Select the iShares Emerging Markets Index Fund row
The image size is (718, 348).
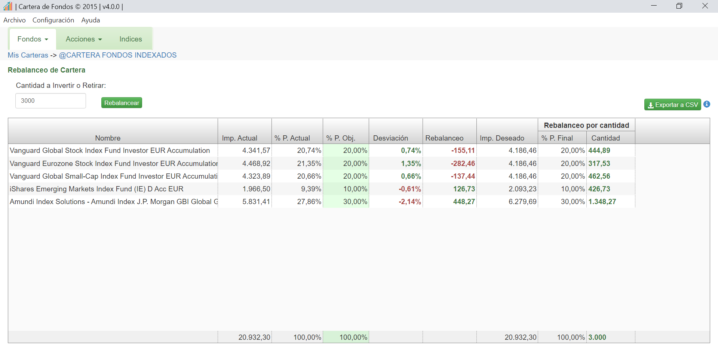[x=322, y=189]
